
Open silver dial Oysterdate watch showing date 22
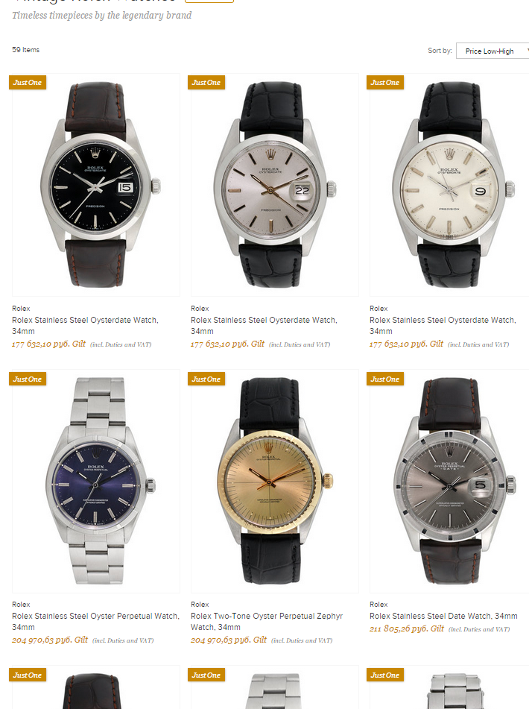[275, 185]
